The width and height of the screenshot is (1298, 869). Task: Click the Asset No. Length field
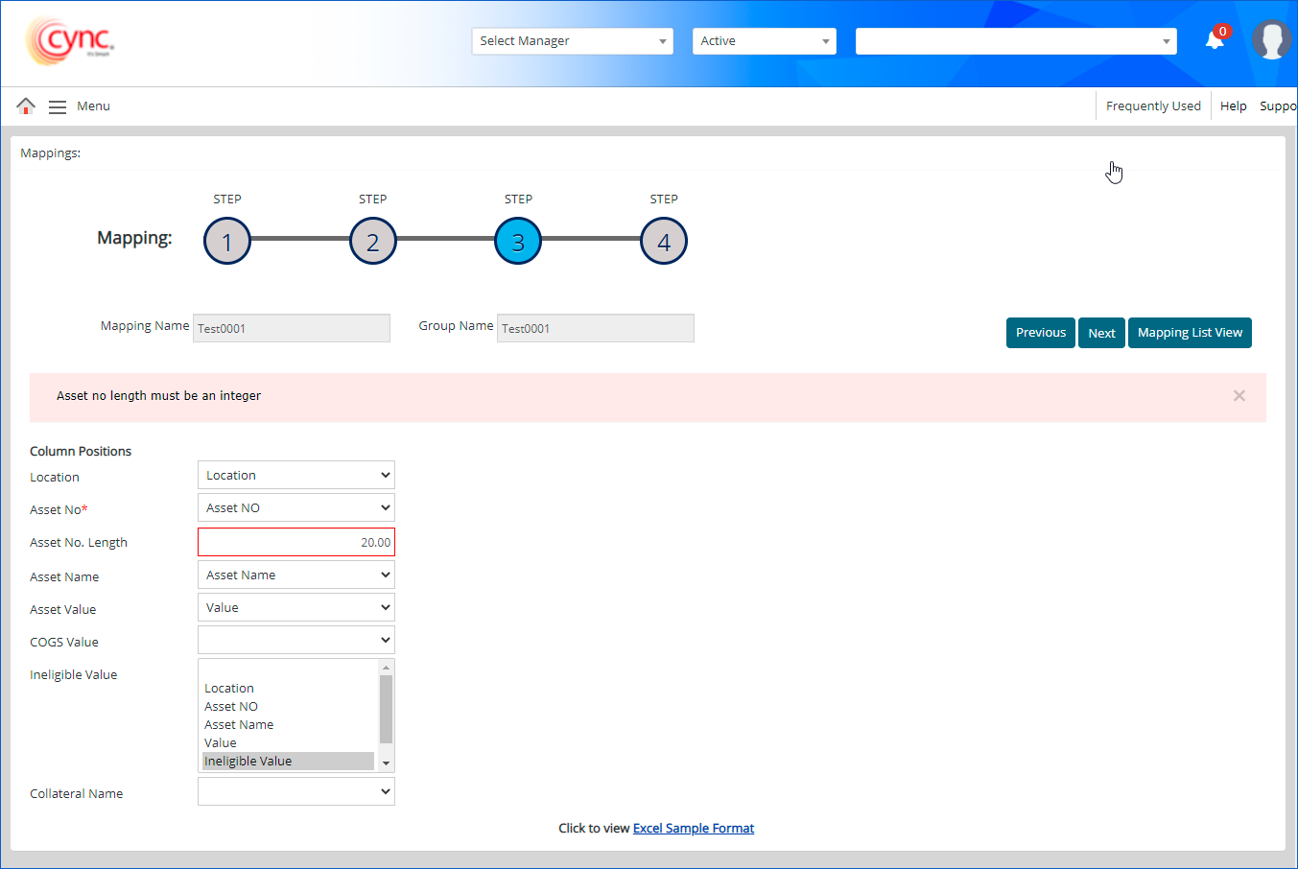point(295,543)
